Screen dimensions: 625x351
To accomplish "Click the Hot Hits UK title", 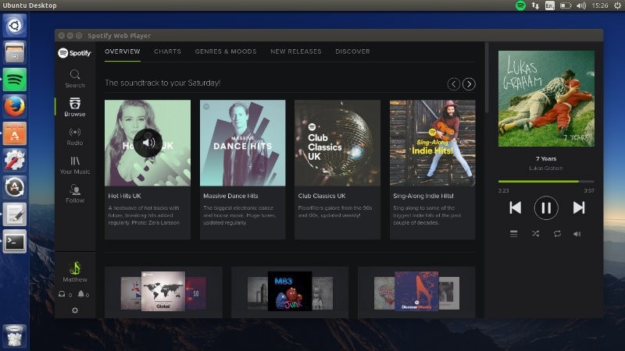I will [x=125, y=196].
